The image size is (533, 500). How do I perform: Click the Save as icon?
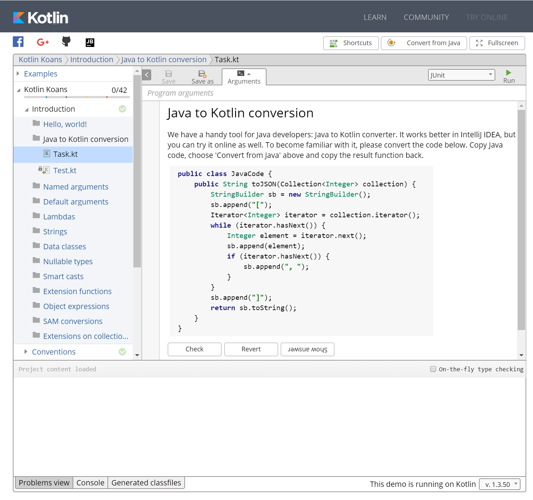pyautogui.click(x=202, y=74)
